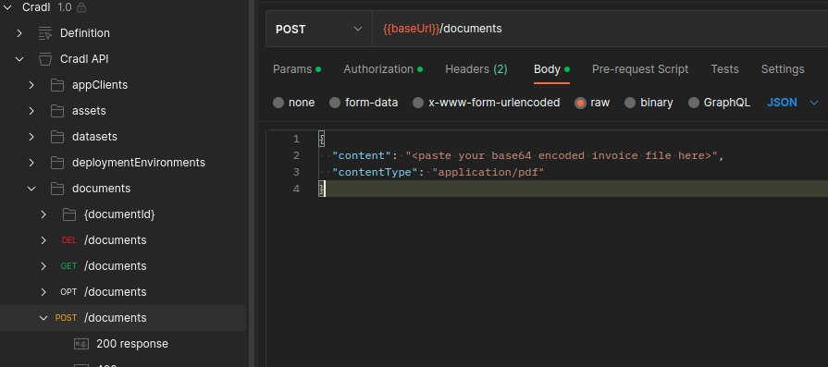
Task: Expand the DEL /documents request
Action: coord(43,240)
